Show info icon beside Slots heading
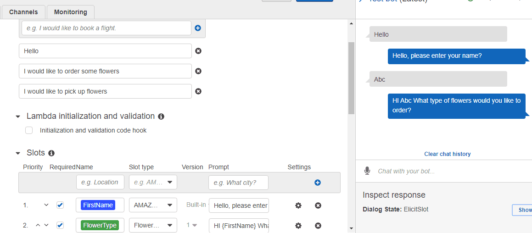The height and width of the screenshot is (233, 532). [51, 153]
